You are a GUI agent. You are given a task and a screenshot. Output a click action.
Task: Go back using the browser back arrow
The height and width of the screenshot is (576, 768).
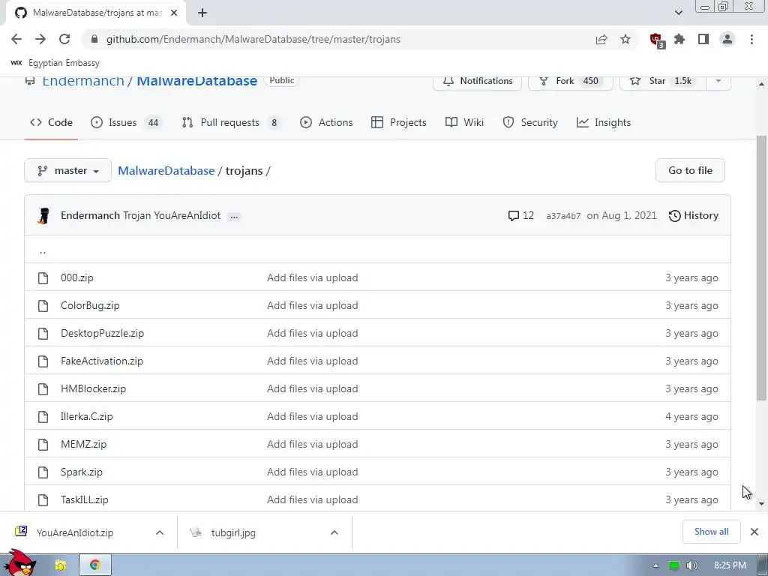click(x=16, y=39)
